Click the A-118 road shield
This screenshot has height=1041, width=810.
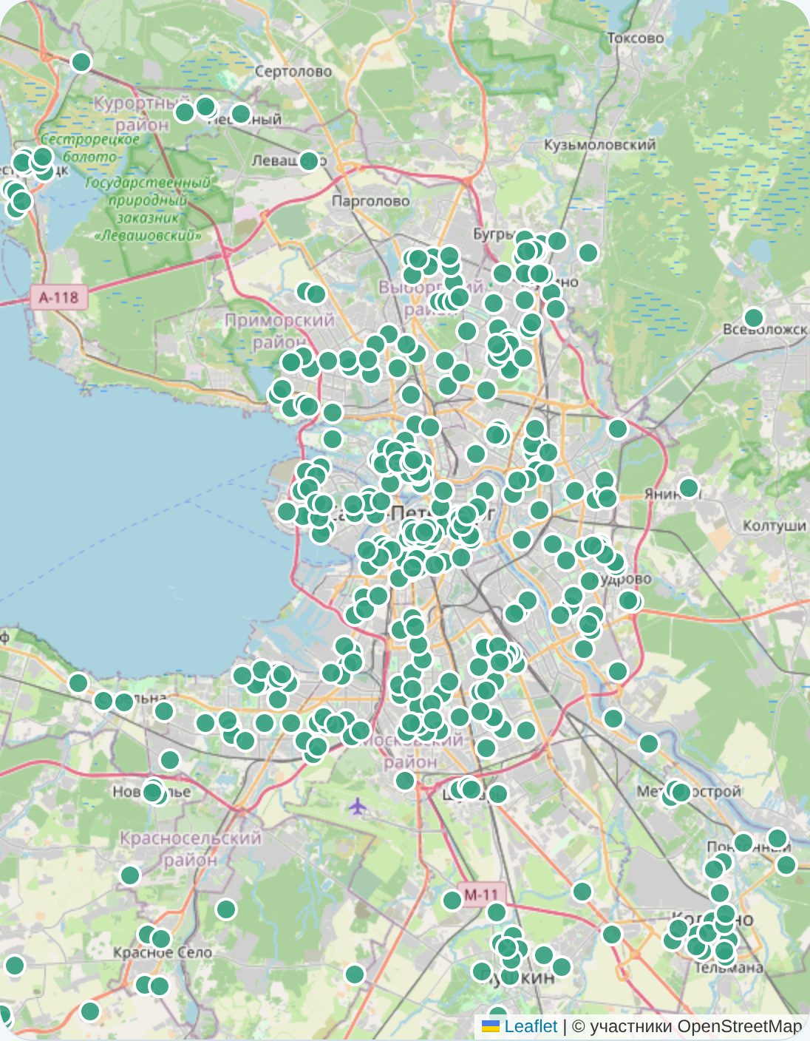click(59, 297)
